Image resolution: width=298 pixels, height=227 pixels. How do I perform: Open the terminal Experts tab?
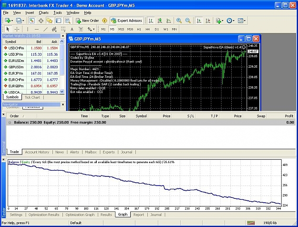(109, 152)
